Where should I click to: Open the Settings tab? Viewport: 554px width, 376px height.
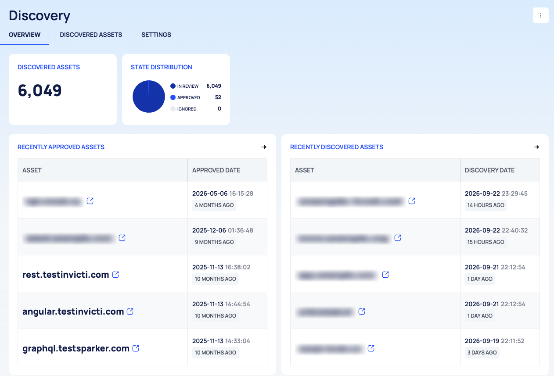[156, 35]
